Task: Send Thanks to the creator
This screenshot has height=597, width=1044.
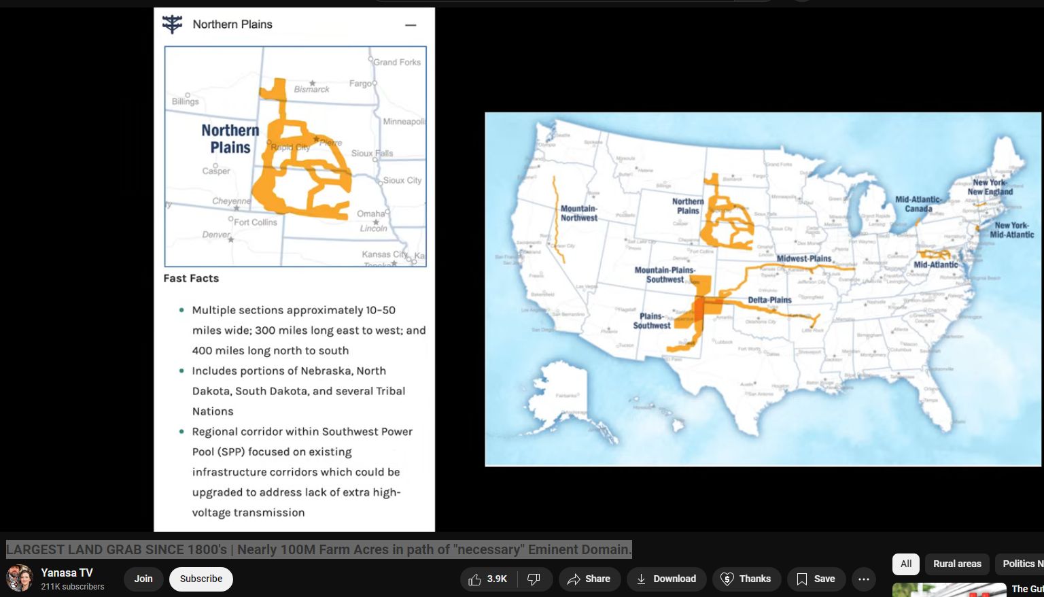Action: 746,579
